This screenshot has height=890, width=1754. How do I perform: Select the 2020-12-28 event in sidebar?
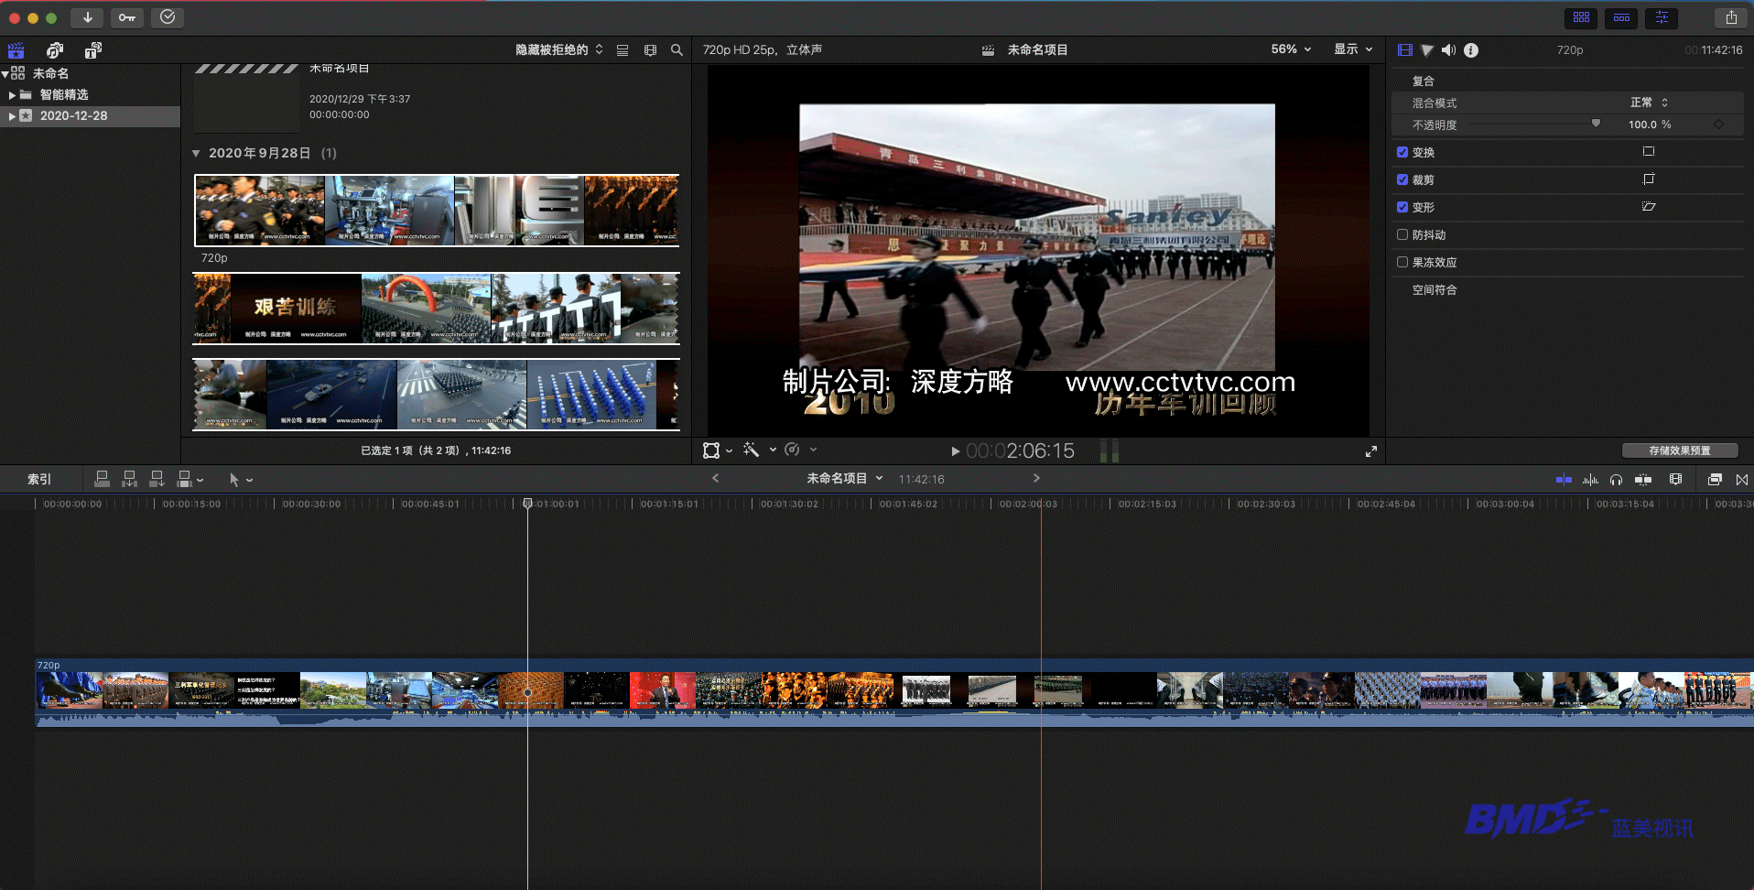[73, 116]
